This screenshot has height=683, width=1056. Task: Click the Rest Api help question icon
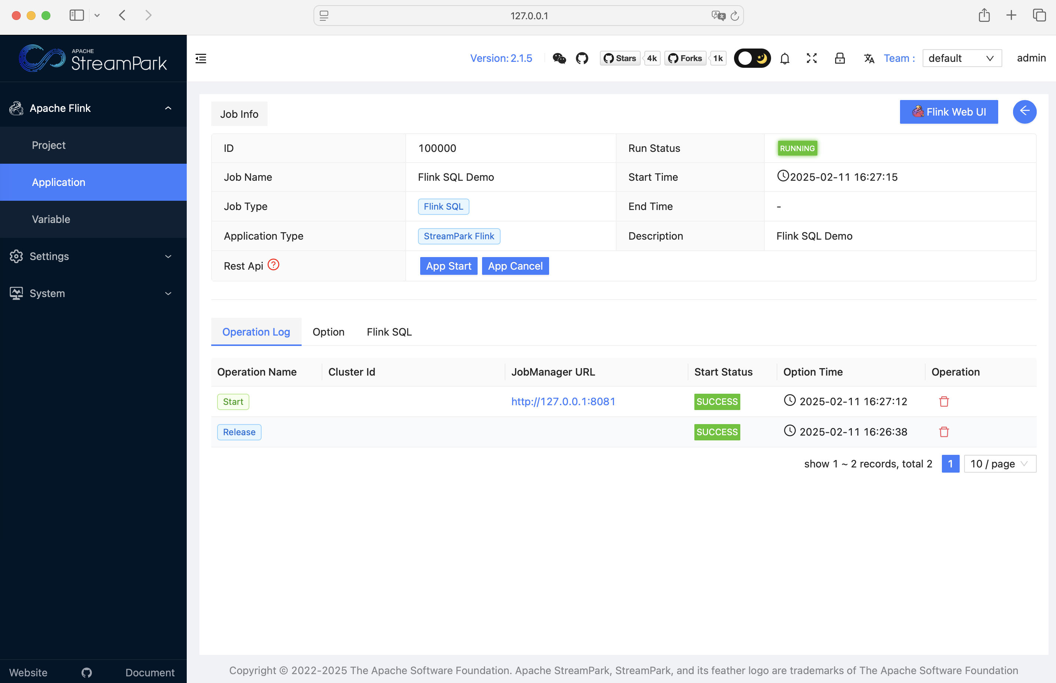[x=273, y=265]
